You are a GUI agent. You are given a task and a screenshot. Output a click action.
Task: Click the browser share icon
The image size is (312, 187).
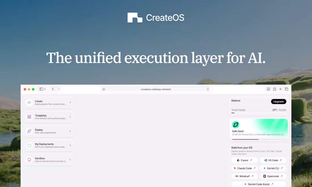click(275, 89)
